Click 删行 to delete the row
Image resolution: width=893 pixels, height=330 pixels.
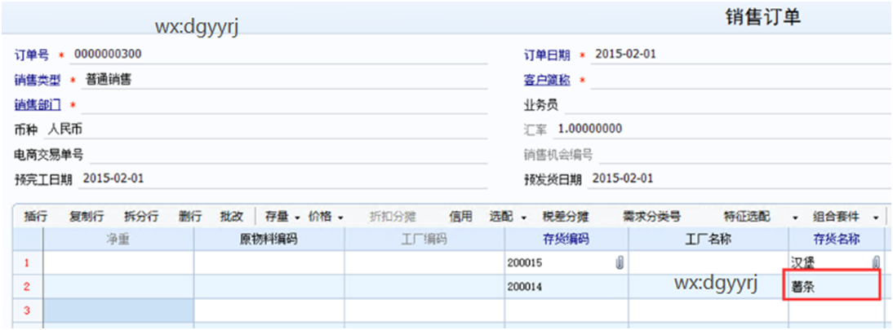(190, 217)
